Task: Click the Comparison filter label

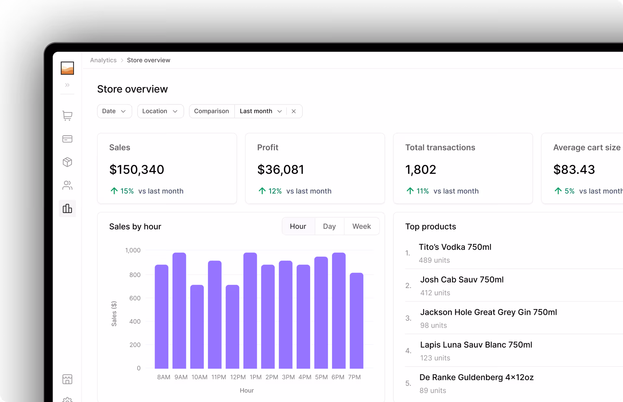Action: coord(212,111)
